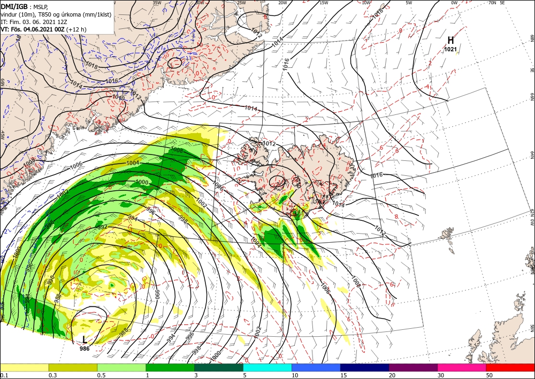The height and width of the screenshot is (379, 535).
Task: Click the 30 legend scale value
Action: (441, 375)
